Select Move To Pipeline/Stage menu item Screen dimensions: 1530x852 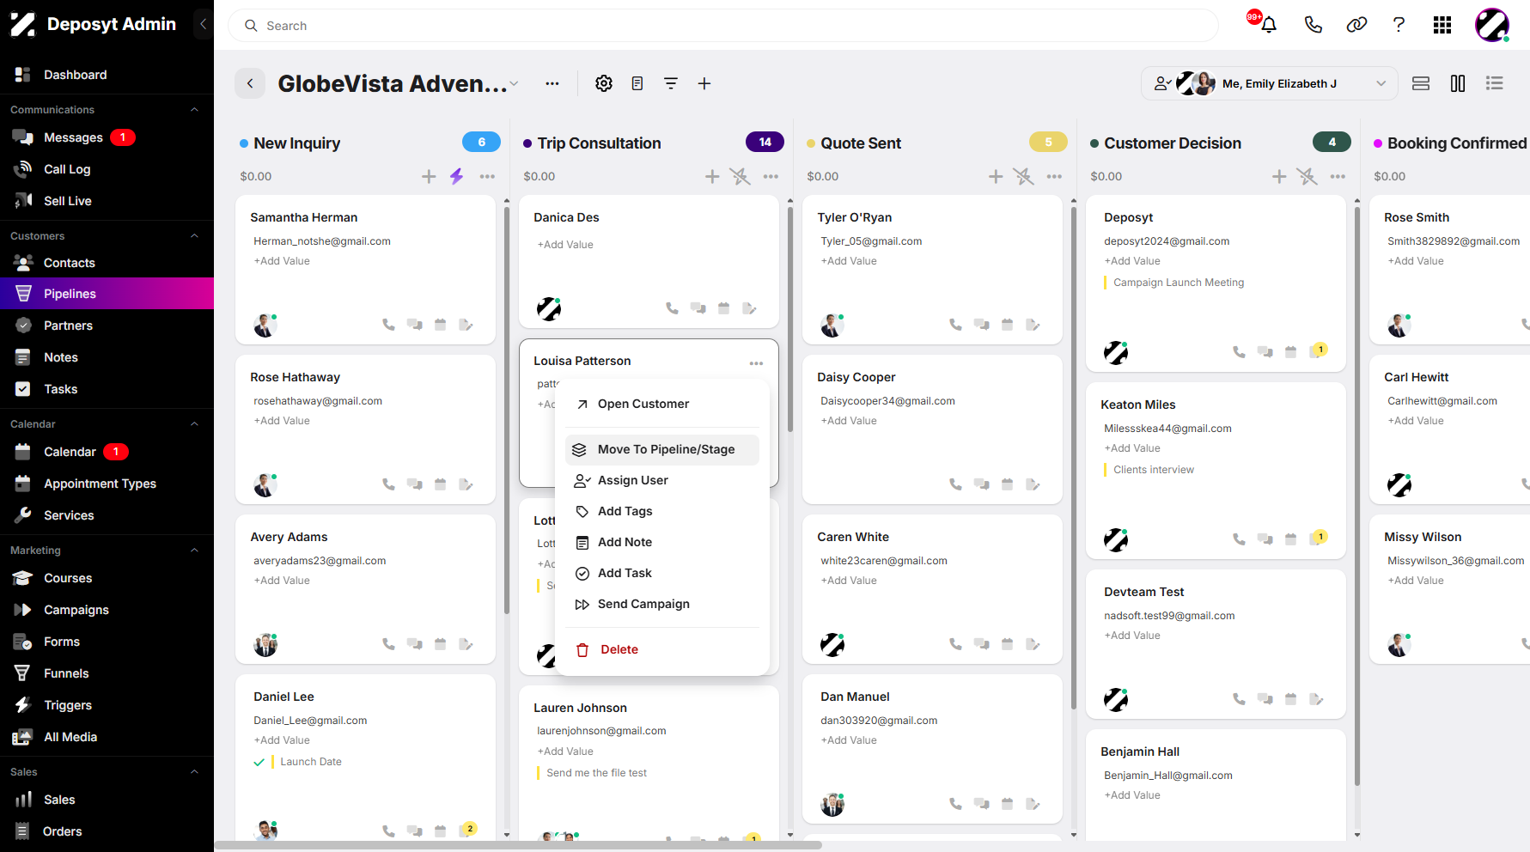(x=662, y=449)
